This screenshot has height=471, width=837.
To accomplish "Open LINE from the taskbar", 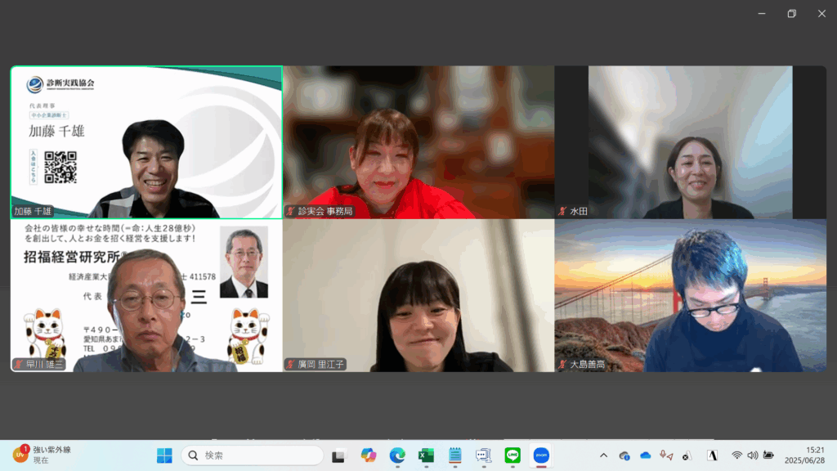I will click(x=512, y=455).
